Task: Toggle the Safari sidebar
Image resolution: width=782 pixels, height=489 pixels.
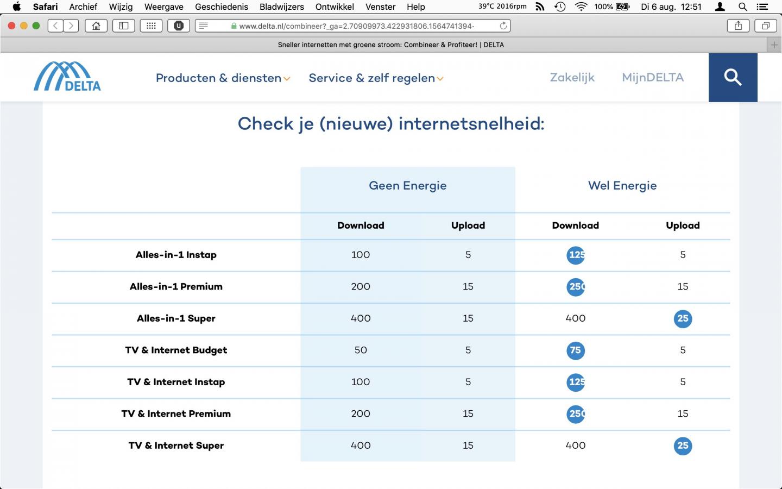Action: pos(124,26)
